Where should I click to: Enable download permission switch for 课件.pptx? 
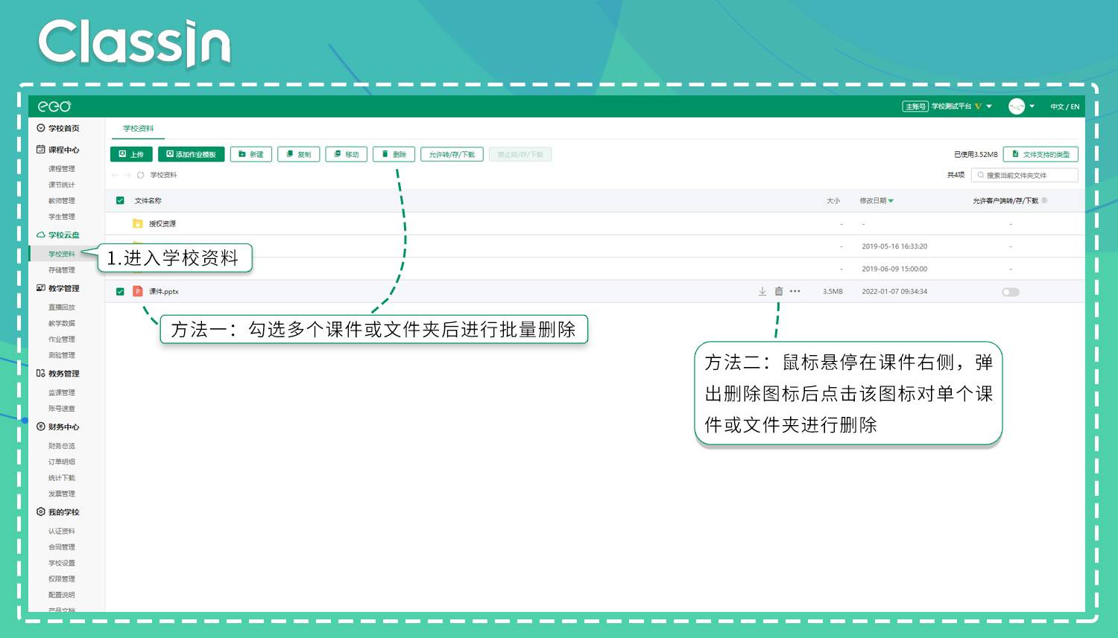pos(1011,292)
